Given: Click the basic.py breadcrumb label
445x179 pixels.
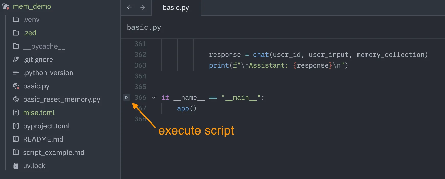Looking at the screenshot, I should point(144,27).
